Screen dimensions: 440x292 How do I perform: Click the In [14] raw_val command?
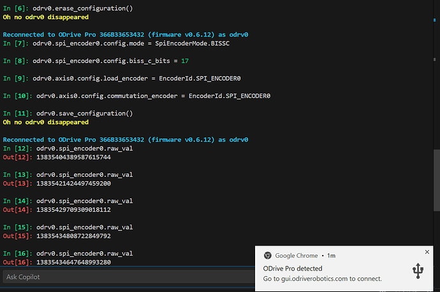(x=84, y=201)
